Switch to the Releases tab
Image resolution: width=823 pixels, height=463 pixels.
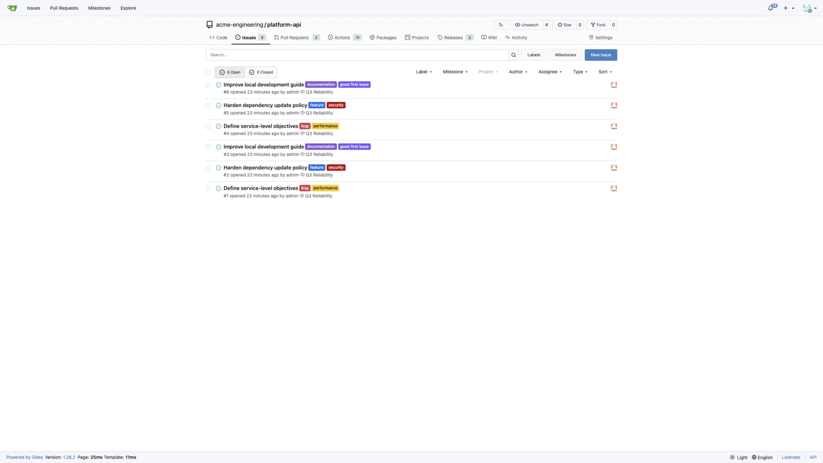tap(455, 38)
